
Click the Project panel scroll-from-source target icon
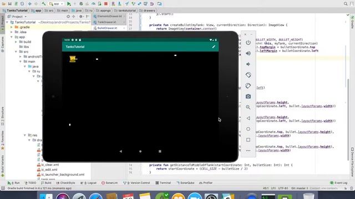click(68, 17)
